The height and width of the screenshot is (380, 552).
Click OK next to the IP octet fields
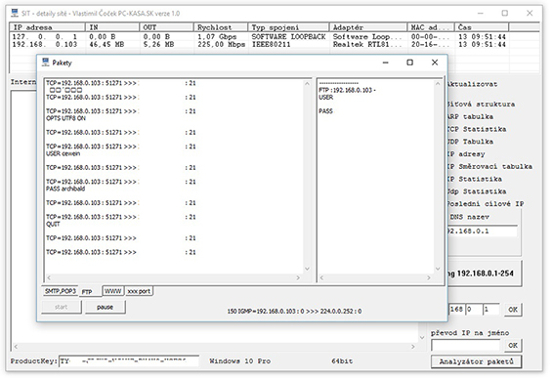pyautogui.click(x=513, y=310)
